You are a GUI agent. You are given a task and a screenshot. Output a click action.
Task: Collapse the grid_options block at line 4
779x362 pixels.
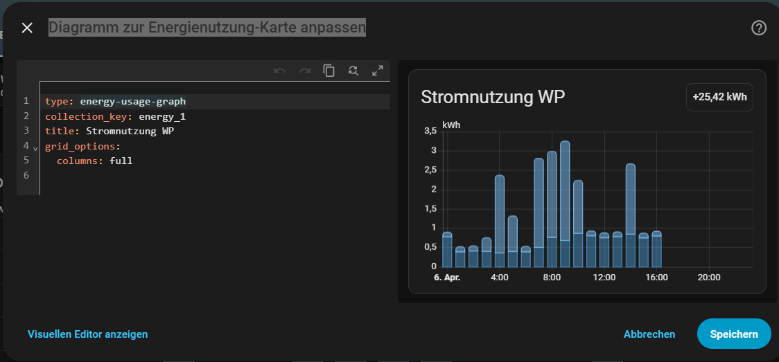(x=35, y=148)
